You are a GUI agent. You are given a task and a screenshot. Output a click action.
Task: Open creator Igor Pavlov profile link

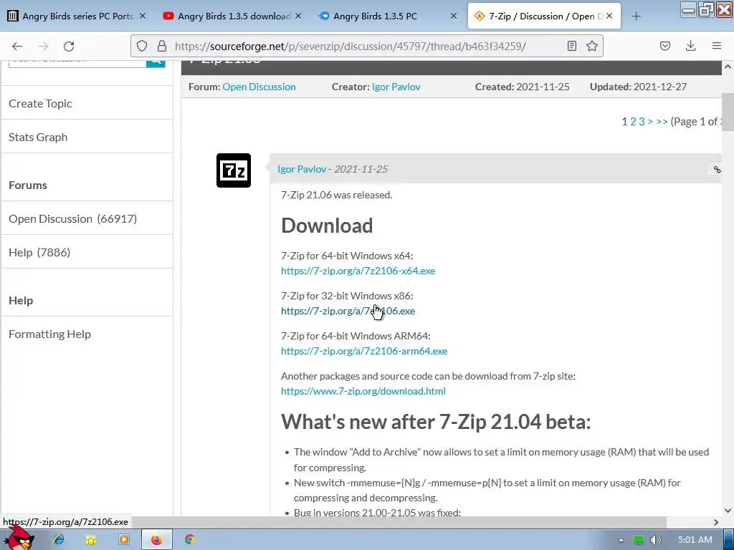point(396,87)
